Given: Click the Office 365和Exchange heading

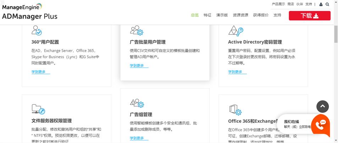Looking at the screenshot, I should point(252,121).
